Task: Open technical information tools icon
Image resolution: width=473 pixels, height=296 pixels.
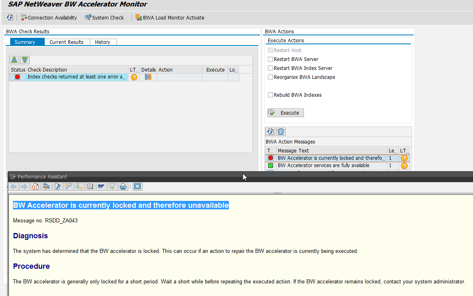Action: (46, 187)
